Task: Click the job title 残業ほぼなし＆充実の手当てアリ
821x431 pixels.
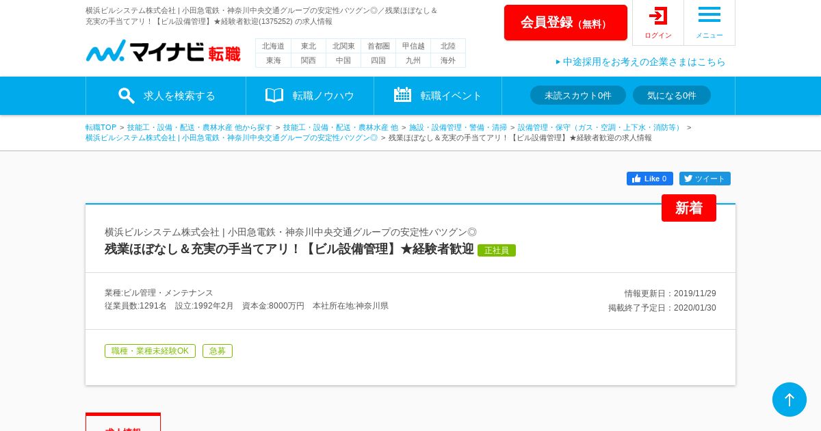Action: point(289,249)
